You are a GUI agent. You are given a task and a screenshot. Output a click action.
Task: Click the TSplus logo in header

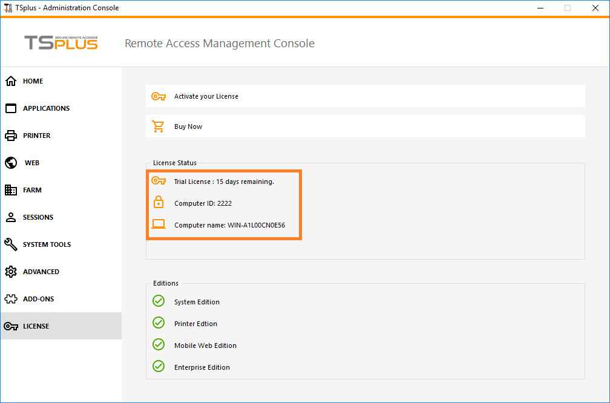[61, 42]
